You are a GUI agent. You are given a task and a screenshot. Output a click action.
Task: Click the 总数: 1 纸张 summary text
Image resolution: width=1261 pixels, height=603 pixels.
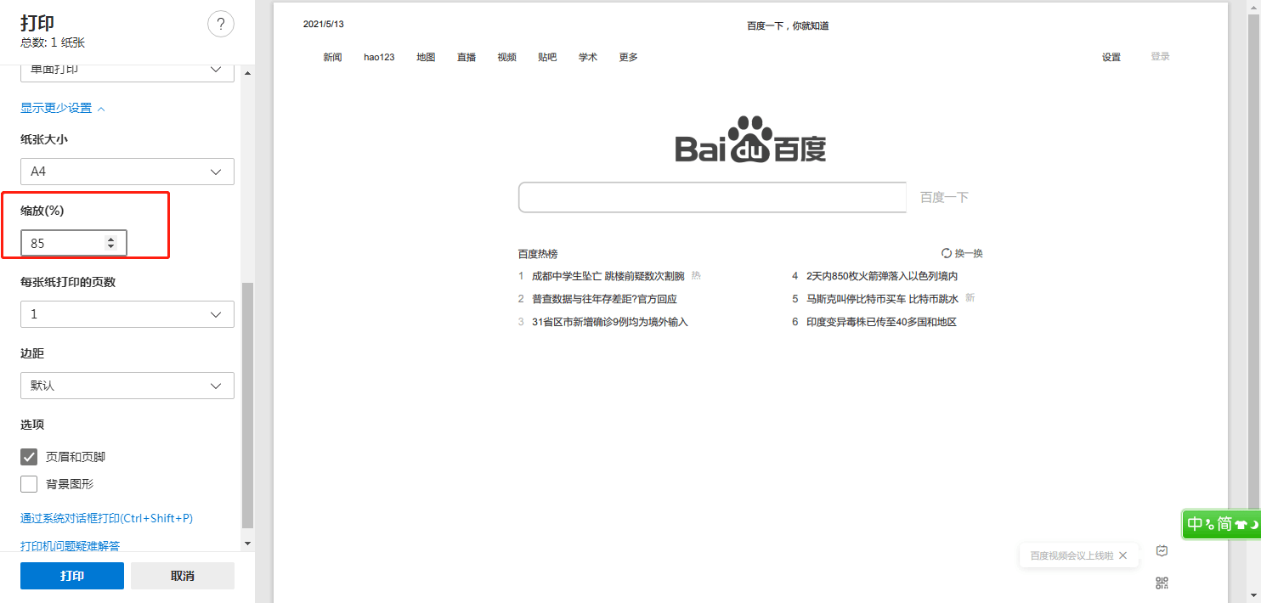click(x=53, y=42)
